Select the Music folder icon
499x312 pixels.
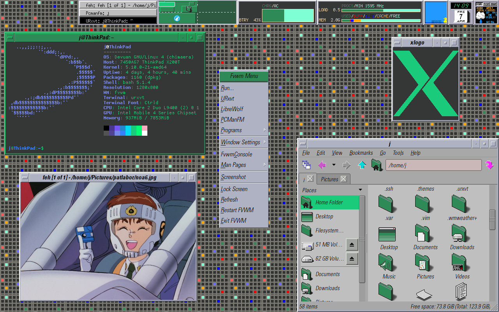[x=387, y=262]
